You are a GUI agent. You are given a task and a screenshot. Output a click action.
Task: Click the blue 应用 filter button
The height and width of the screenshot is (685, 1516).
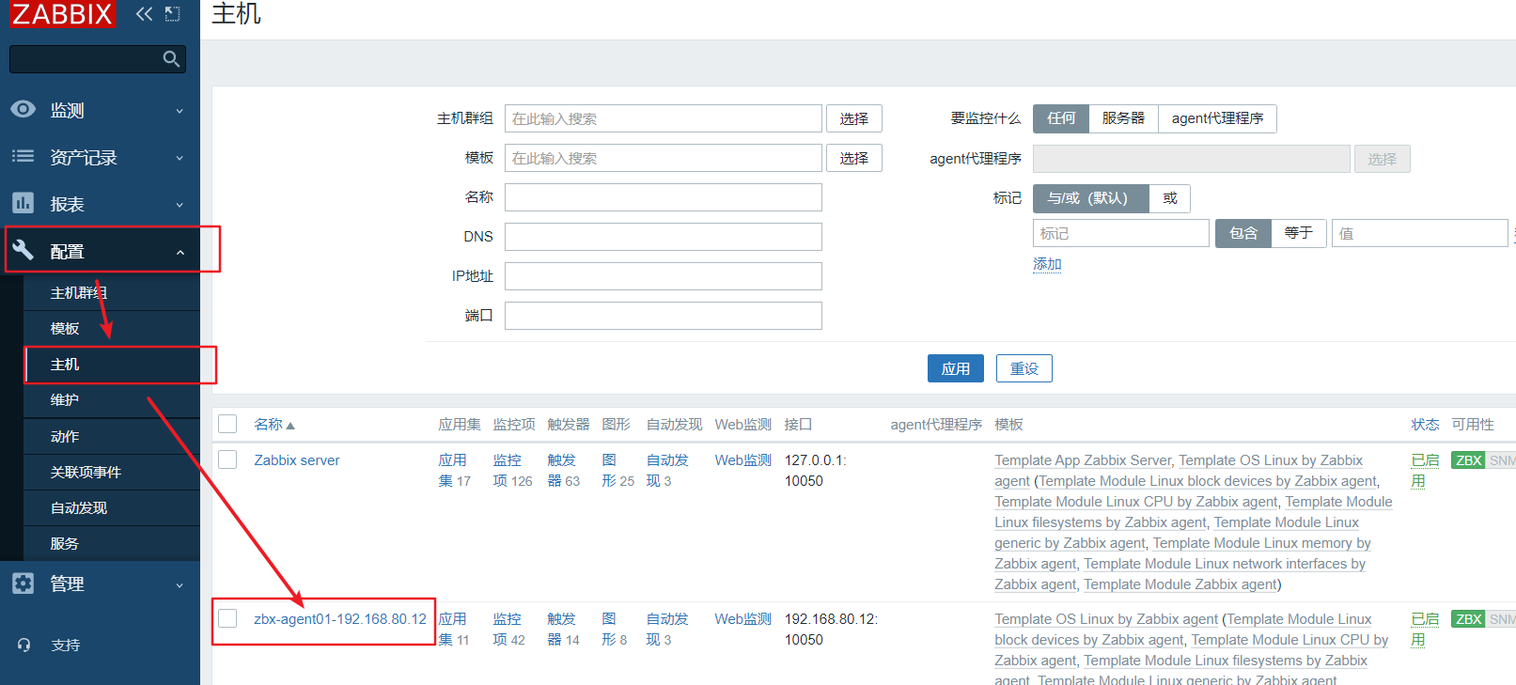pos(956,368)
